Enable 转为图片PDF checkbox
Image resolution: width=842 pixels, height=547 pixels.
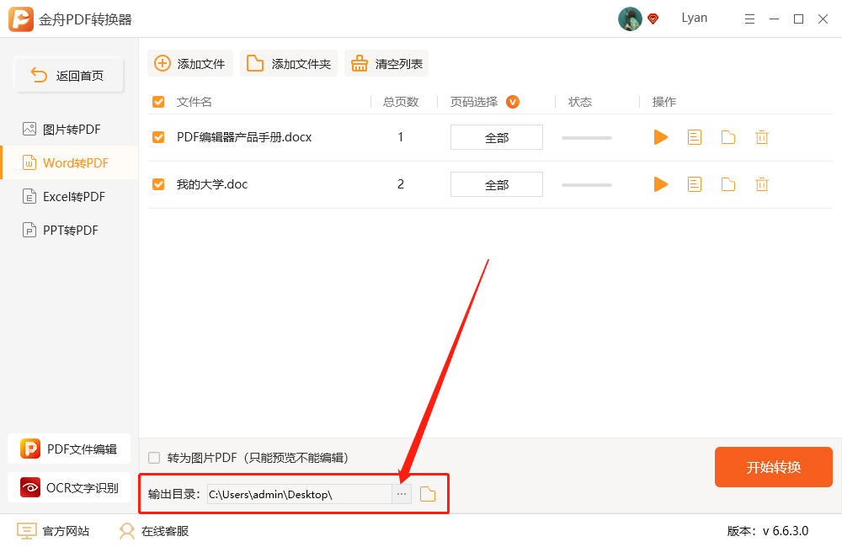click(154, 458)
